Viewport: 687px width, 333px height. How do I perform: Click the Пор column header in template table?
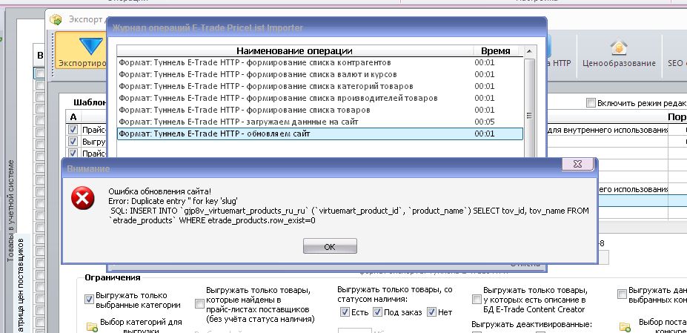click(x=677, y=117)
